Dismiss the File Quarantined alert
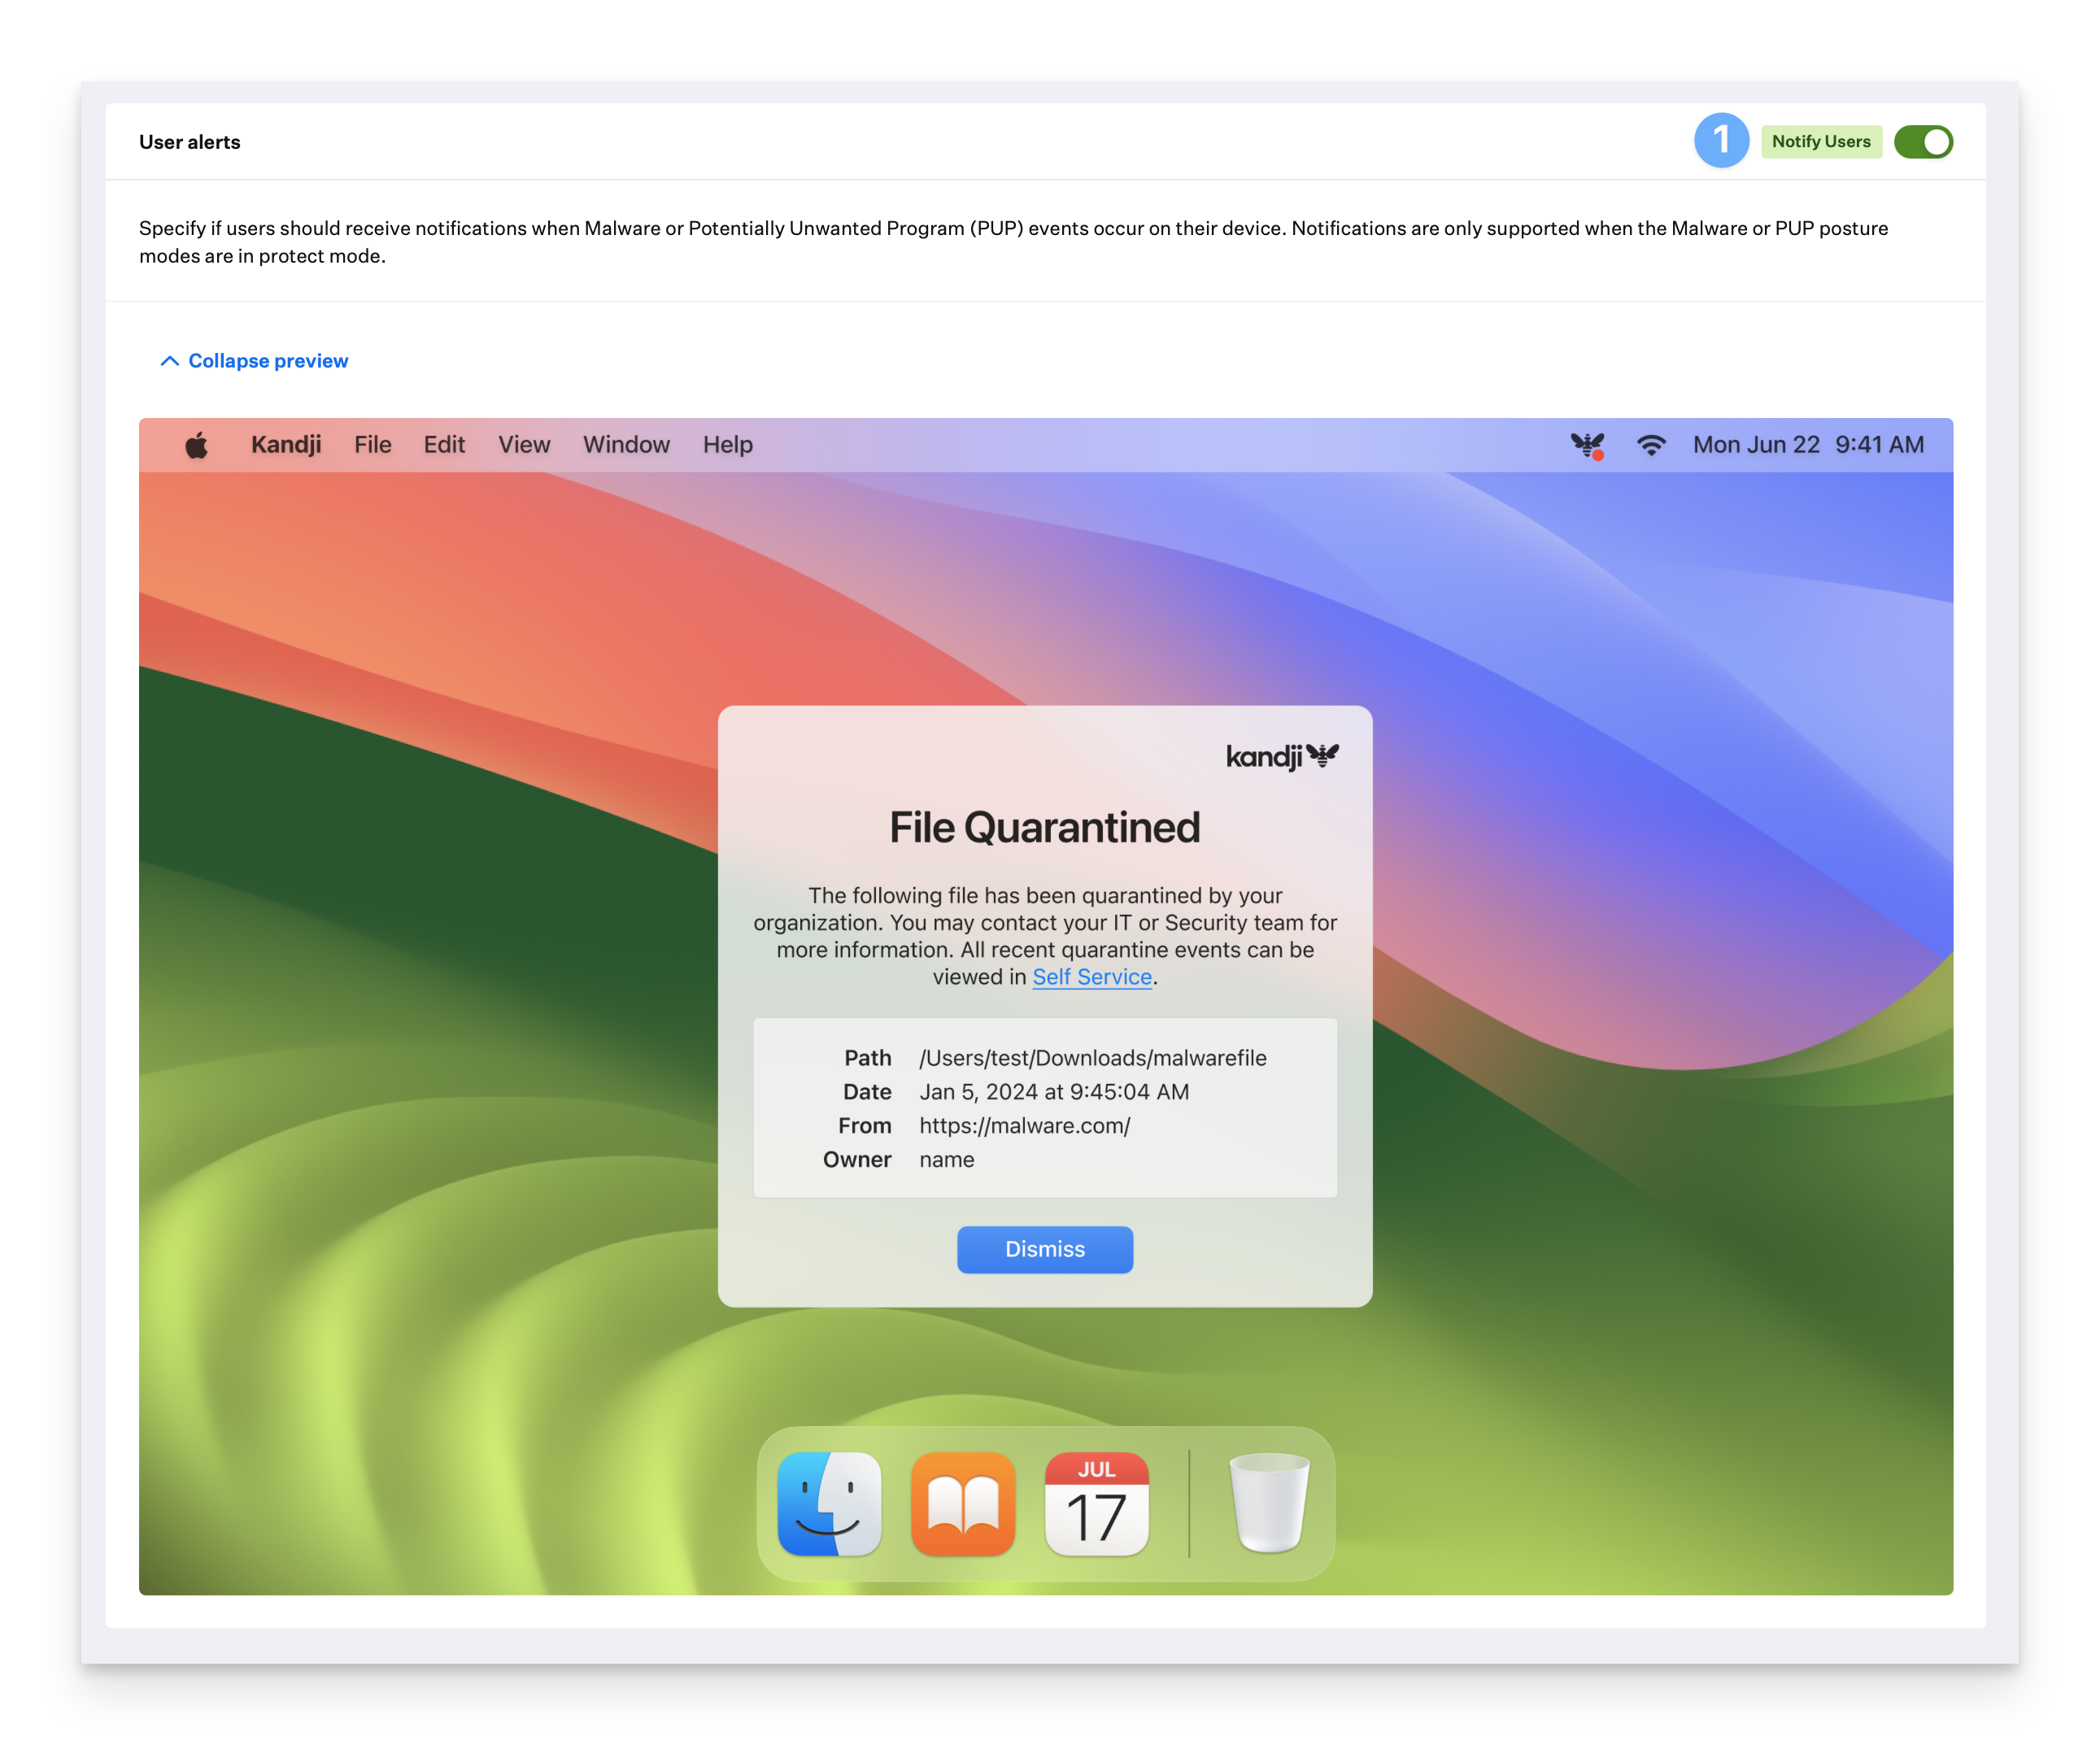 tap(1044, 1249)
